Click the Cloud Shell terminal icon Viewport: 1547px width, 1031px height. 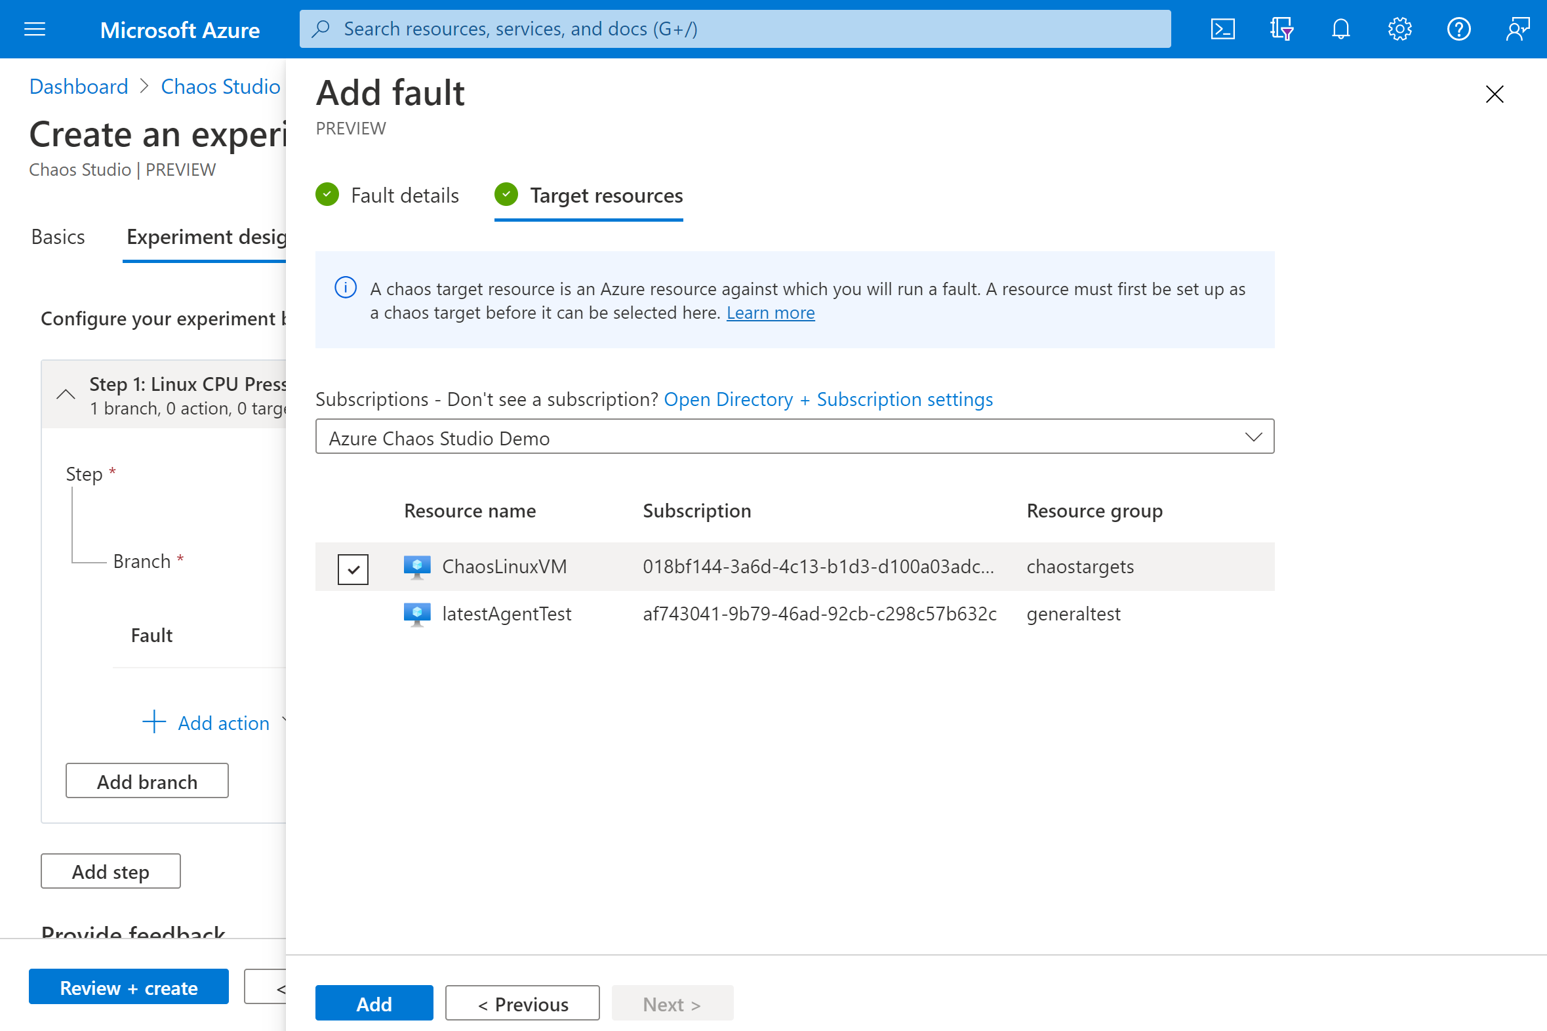tap(1222, 29)
